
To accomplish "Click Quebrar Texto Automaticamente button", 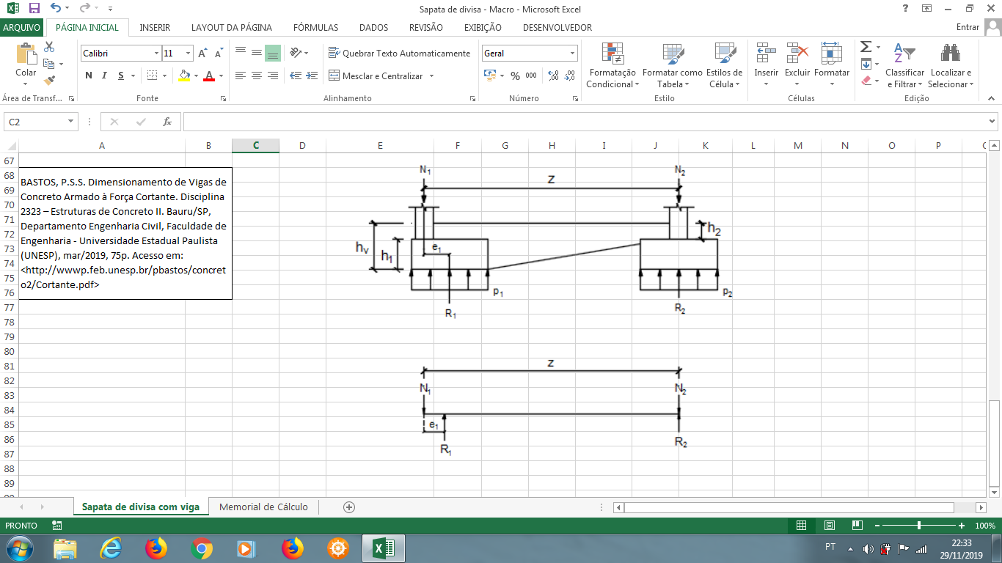I will tap(399, 53).
